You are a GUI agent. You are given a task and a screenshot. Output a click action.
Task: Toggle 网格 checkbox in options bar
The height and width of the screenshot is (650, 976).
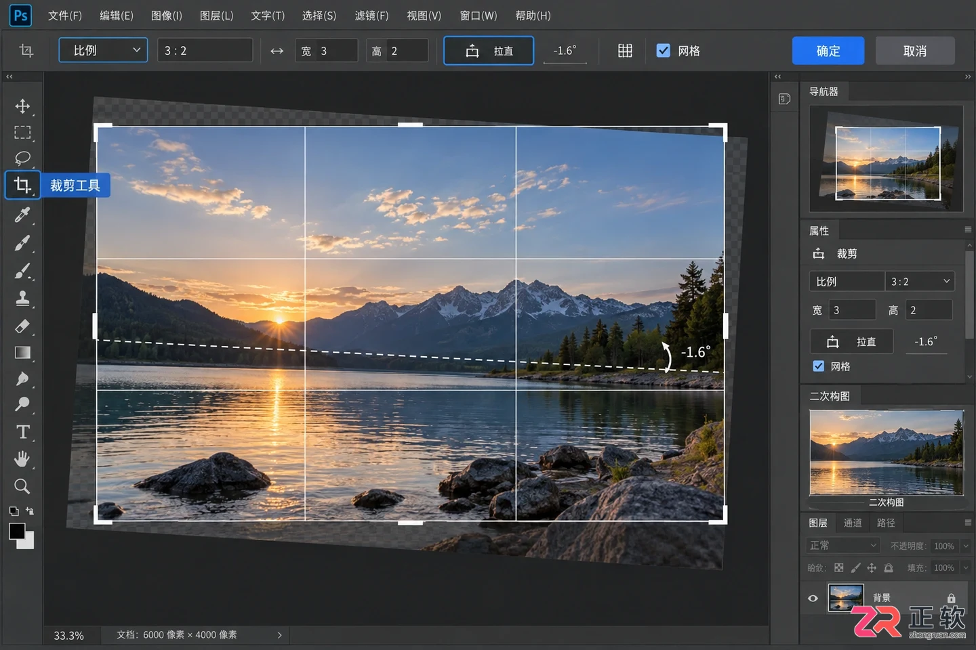(664, 51)
